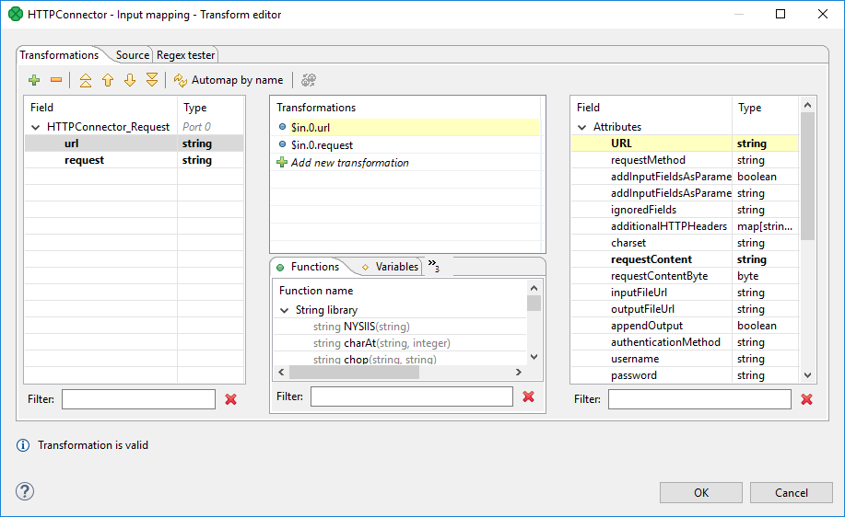Click functions list scroll down arrow
Image resolution: width=845 pixels, height=517 pixels.
[x=534, y=357]
